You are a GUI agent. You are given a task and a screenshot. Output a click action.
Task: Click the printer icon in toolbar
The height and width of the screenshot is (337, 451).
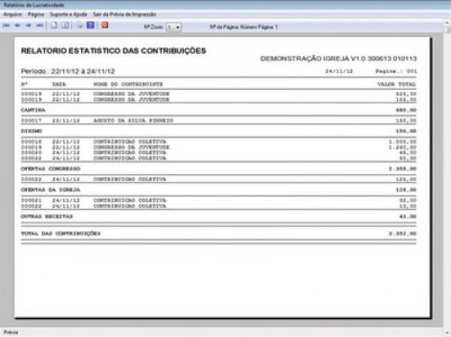(x=79, y=25)
